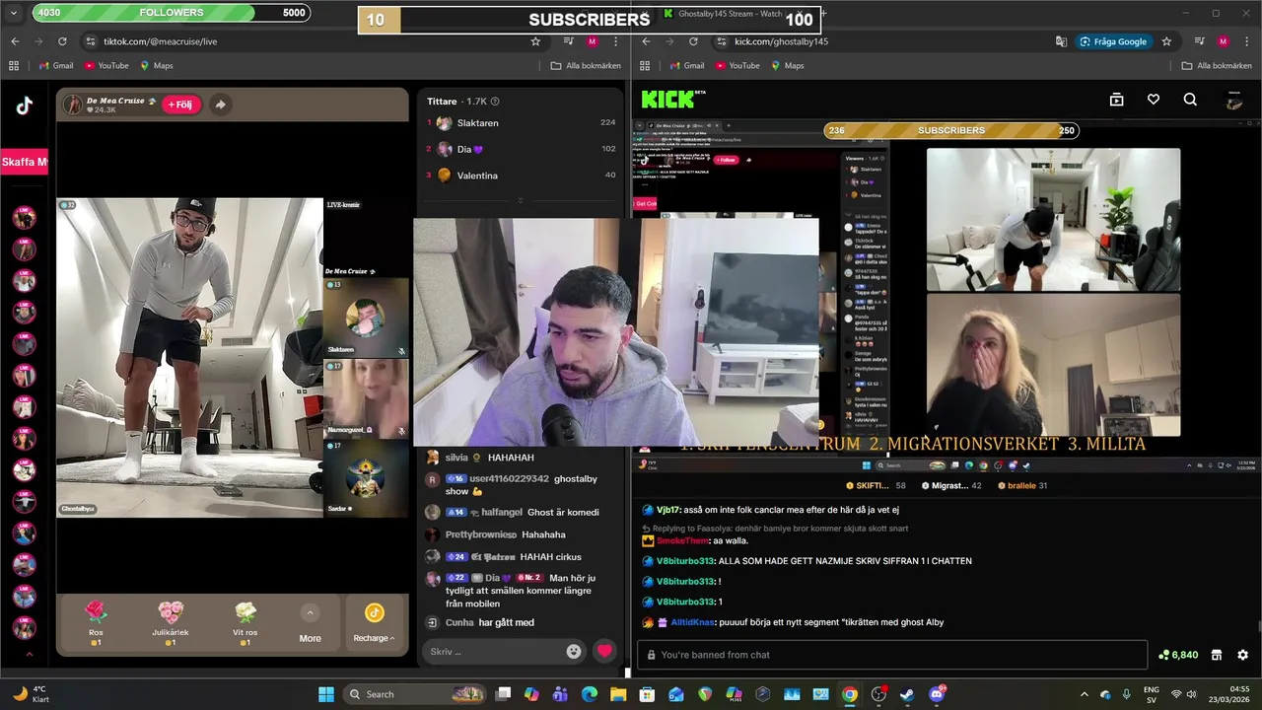Viewport: 1262px width, 710px height.
Task: Open the Windows Start menu
Action: point(325,694)
